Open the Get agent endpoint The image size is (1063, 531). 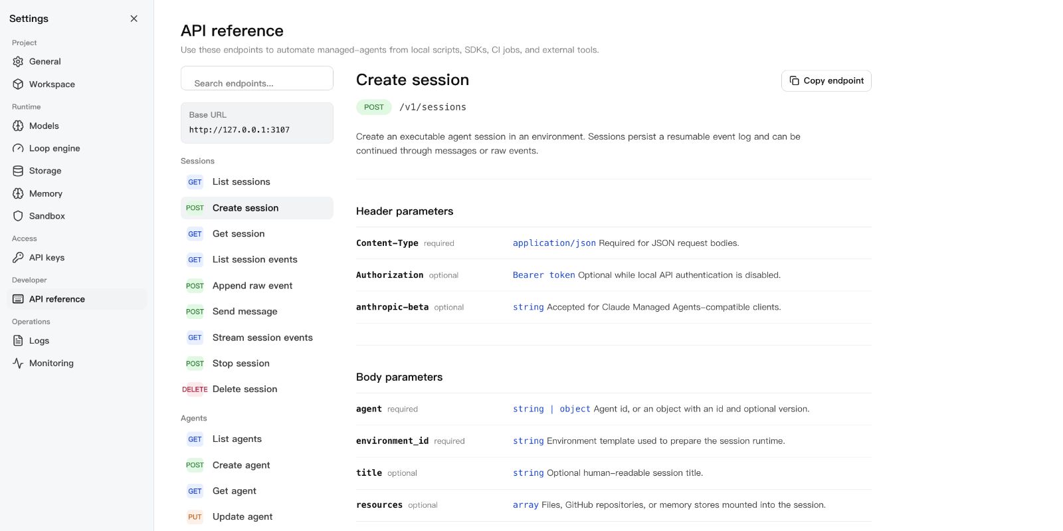(x=257, y=491)
